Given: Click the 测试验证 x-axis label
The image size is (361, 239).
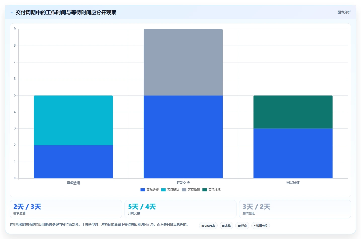Looking at the screenshot, I should [x=293, y=183].
